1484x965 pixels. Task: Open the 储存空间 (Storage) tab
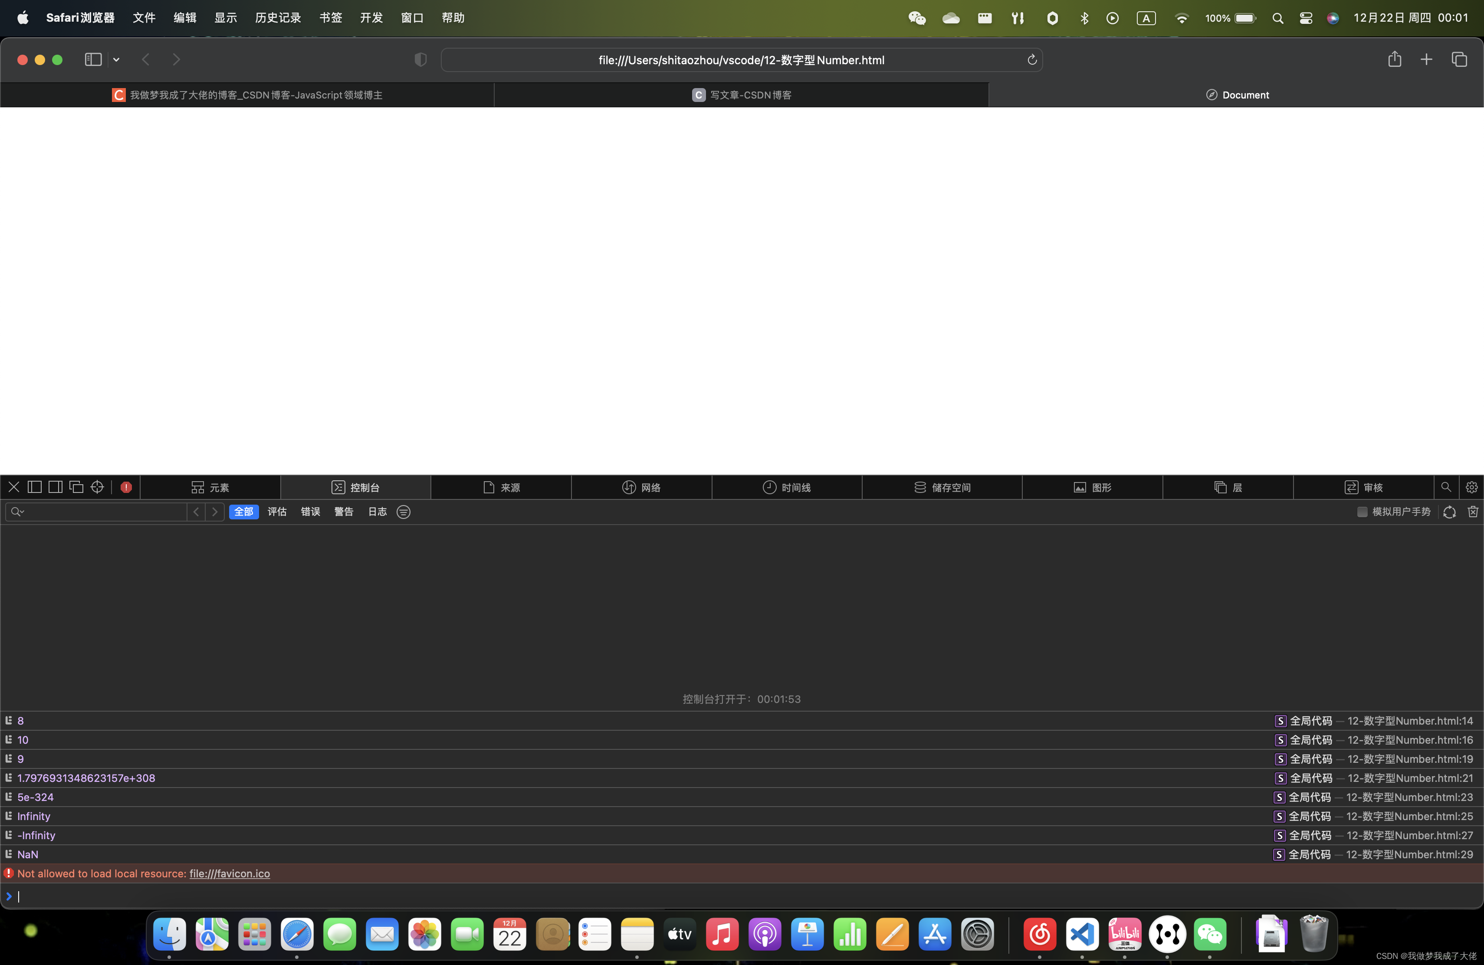(x=942, y=487)
